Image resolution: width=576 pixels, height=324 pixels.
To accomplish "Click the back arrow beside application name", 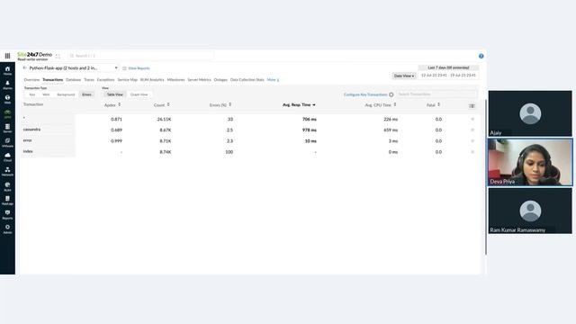I will [x=24, y=68].
